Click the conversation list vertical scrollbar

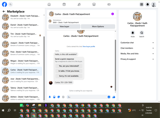click(44, 68)
